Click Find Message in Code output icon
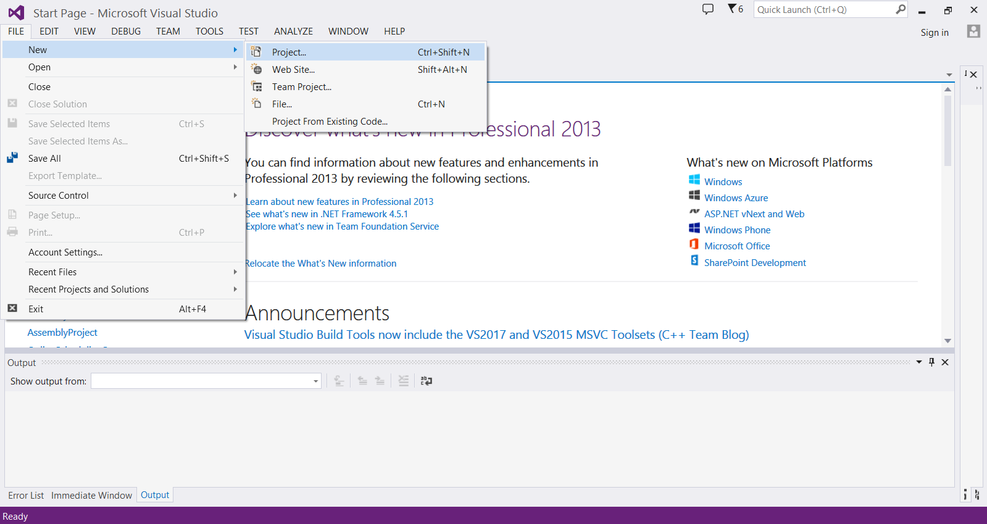The width and height of the screenshot is (987, 524). (x=339, y=381)
